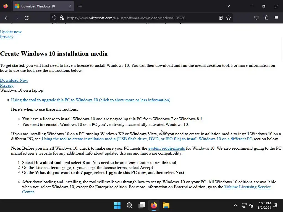Open the Save to Pocket icon
This screenshot has height=212, width=283.
256,18
